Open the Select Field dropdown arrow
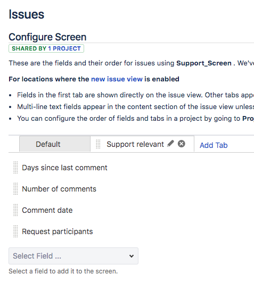Screen dimensions: 254x282 tap(132, 256)
